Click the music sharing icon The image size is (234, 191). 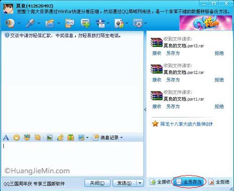click(x=60, y=138)
